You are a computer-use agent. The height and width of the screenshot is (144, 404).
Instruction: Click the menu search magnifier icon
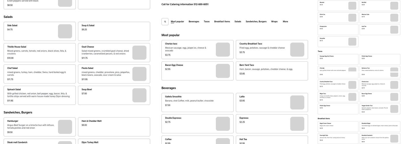tap(165, 22)
